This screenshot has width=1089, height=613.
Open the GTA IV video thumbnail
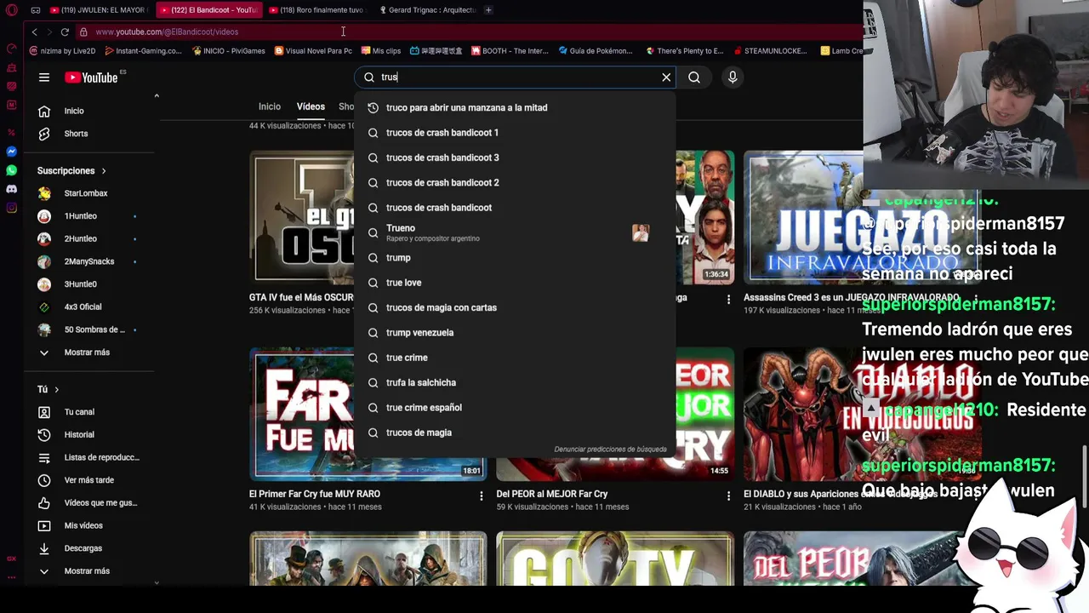point(302,217)
